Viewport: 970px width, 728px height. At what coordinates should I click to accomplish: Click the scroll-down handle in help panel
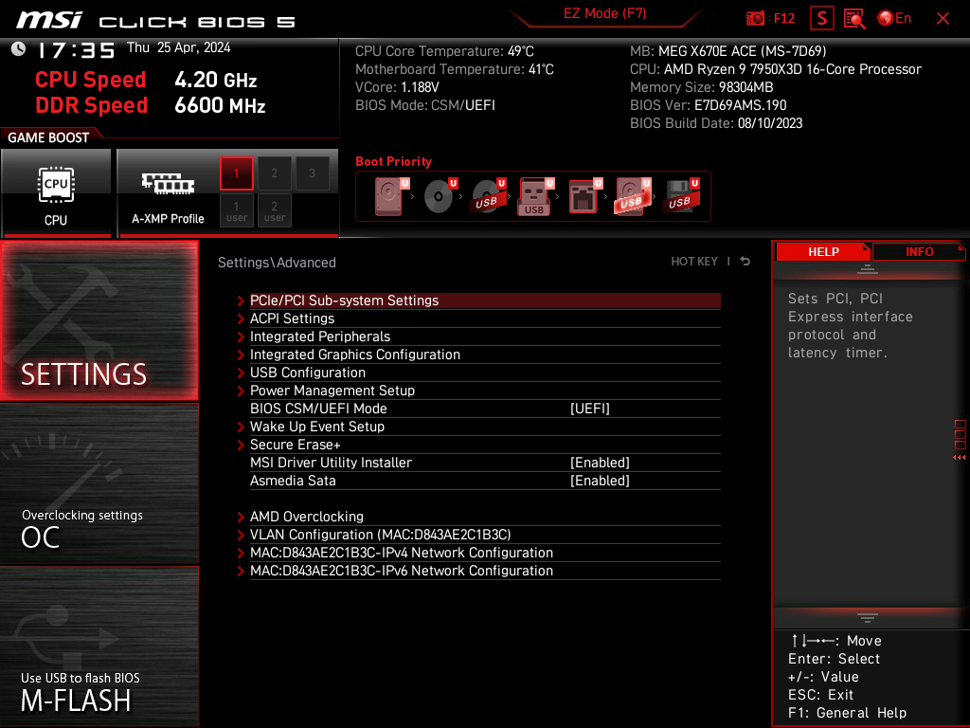pos(868,618)
